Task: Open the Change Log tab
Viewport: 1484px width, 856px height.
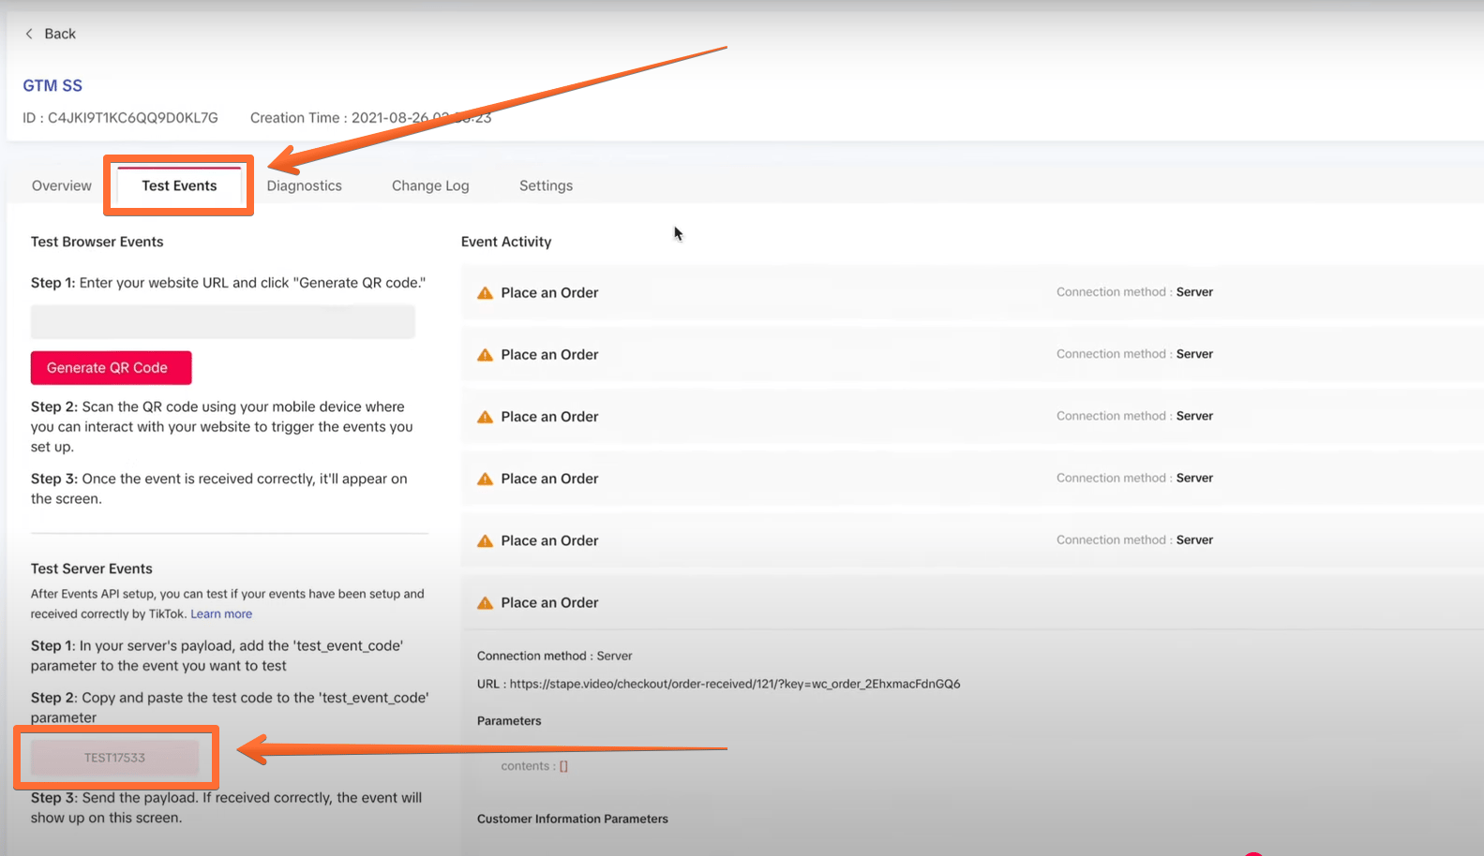Action: pyautogui.click(x=430, y=185)
